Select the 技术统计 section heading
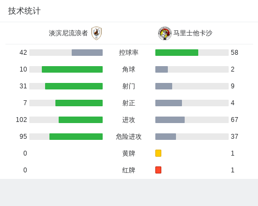This screenshot has width=258, height=206. pos(24,11)
